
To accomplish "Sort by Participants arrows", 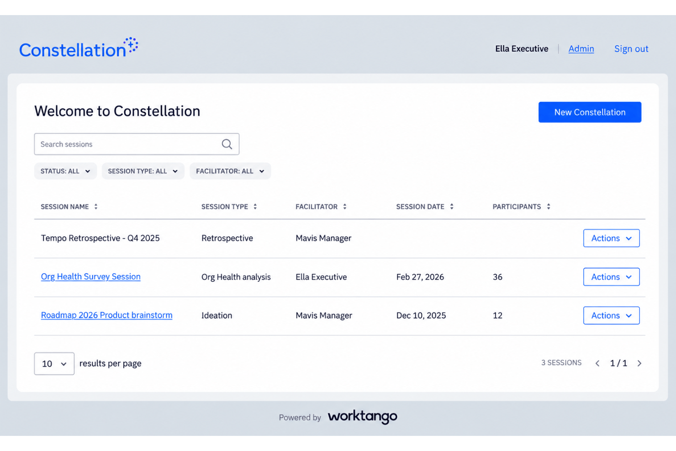I will point(549,207).
